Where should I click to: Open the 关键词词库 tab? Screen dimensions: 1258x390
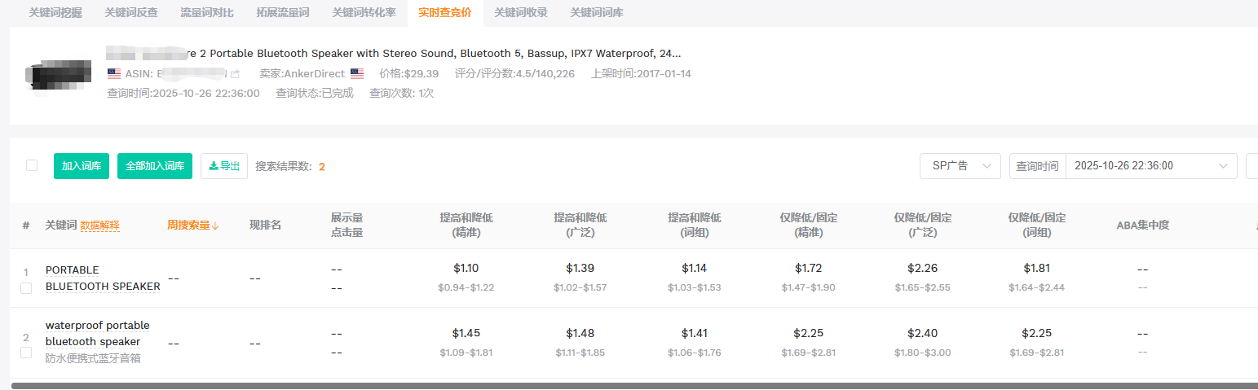coord(597,12)
